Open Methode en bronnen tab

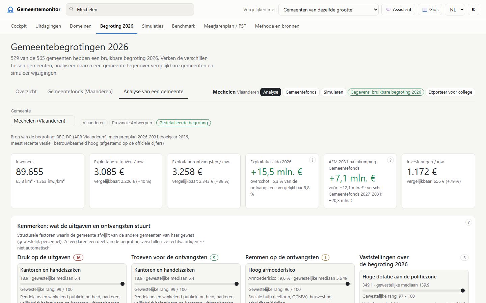(x=277, y=26)
